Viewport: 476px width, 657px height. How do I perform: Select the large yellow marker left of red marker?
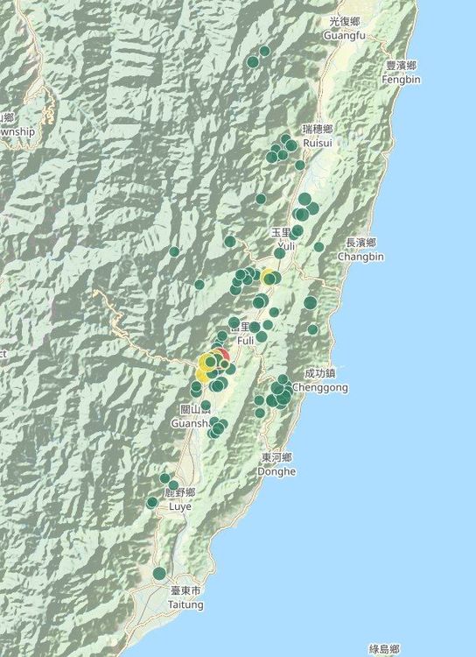[206, 362]
